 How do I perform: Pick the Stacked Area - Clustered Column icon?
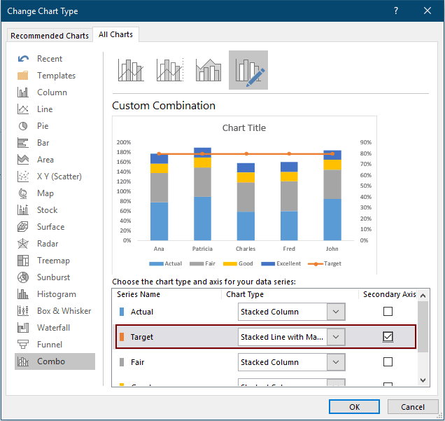pyautogui.click(x=209, y=70)
